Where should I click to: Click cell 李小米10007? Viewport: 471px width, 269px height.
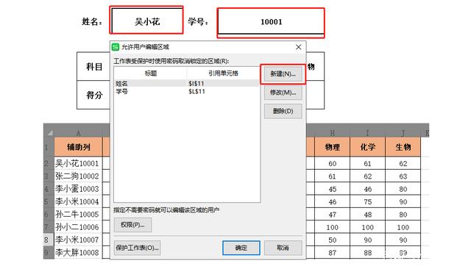(79, 240)
